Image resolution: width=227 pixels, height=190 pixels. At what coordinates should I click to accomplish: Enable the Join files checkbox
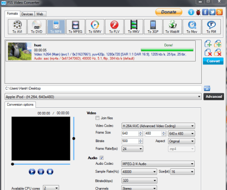pyautogui.click(x=97, y=118)
